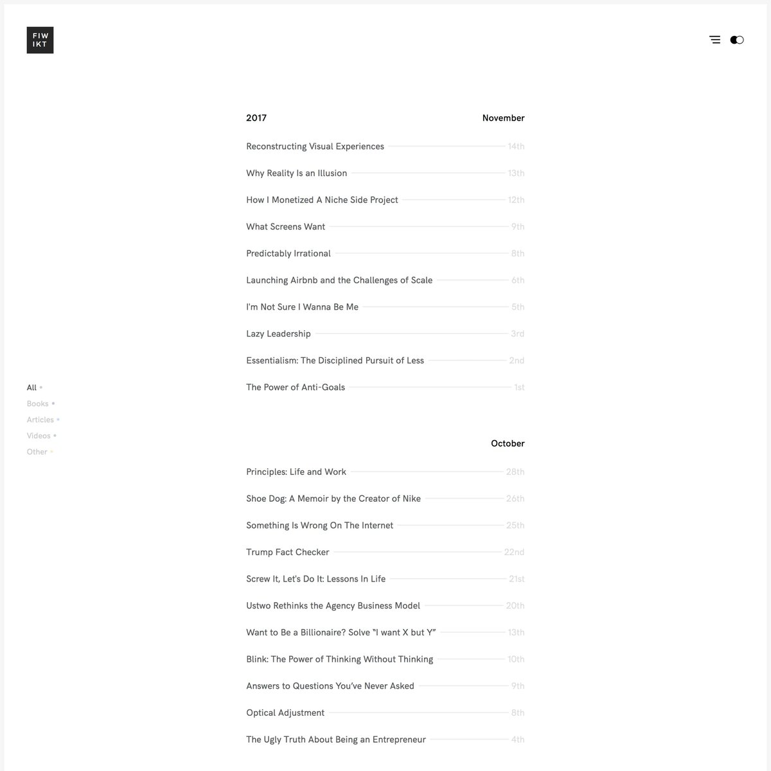Filter by Articles category
The image size is (771, 771).
40,420
